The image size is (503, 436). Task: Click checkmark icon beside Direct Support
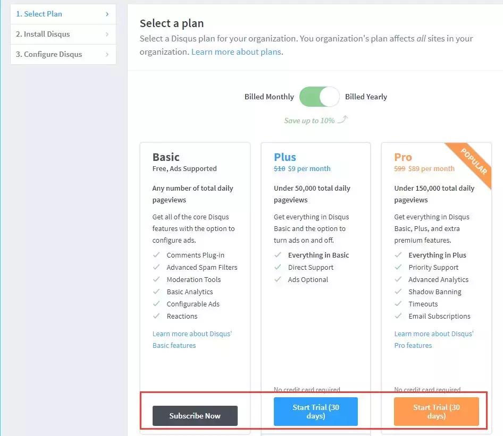pyautogui.click(x=278, y=267)
